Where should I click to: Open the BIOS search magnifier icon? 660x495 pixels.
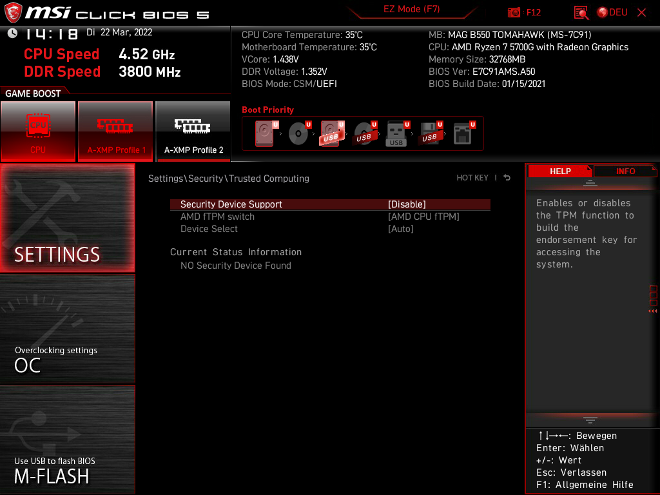tap(581, 13)
